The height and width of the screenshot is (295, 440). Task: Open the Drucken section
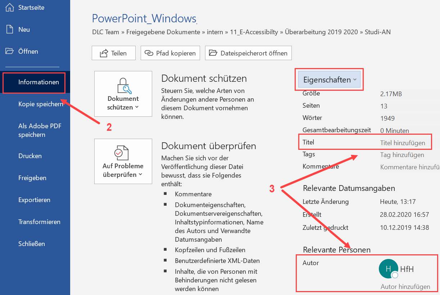[x=30, y=156]
